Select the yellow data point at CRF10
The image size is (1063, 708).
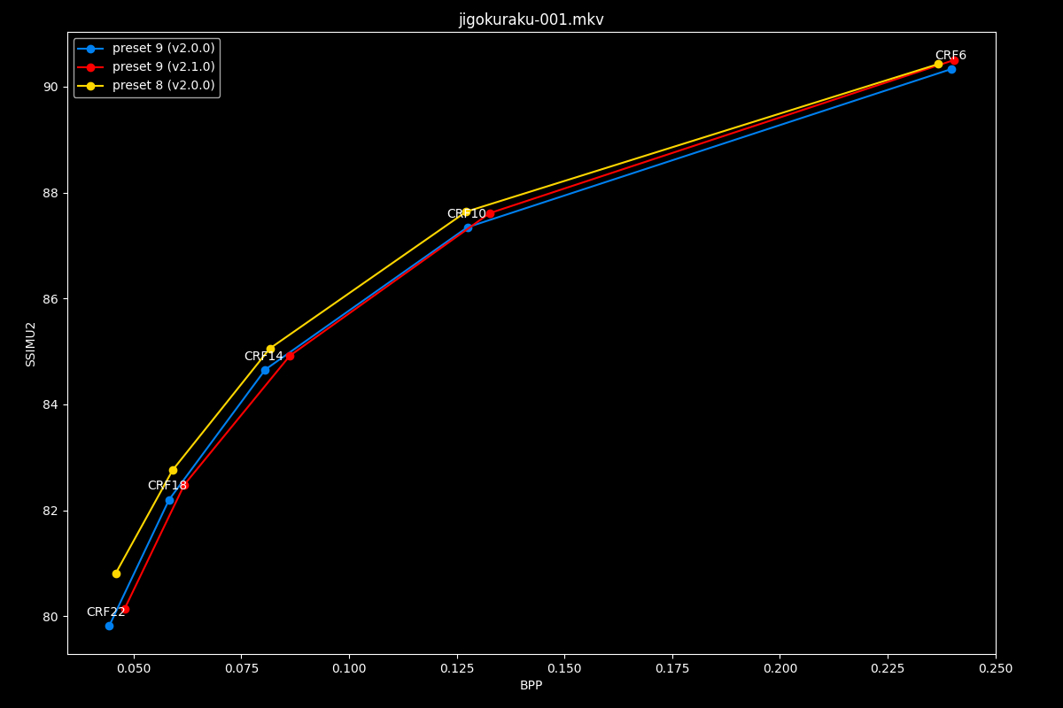(x=466, y=212)
